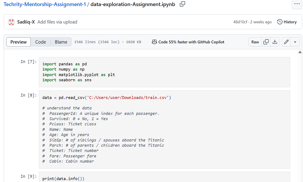Open Sadiiq-X's profile

(x=26, y=22)
